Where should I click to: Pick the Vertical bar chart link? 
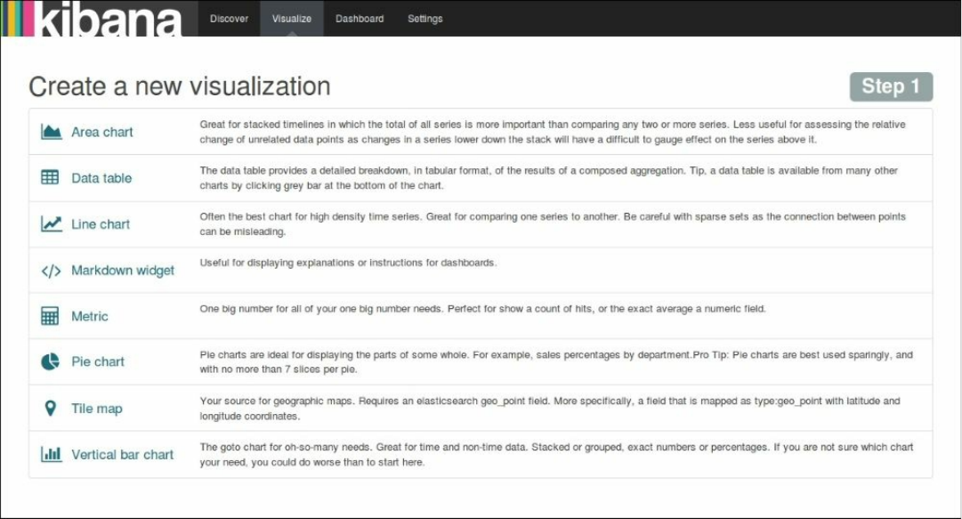click(x=123, y=454)
